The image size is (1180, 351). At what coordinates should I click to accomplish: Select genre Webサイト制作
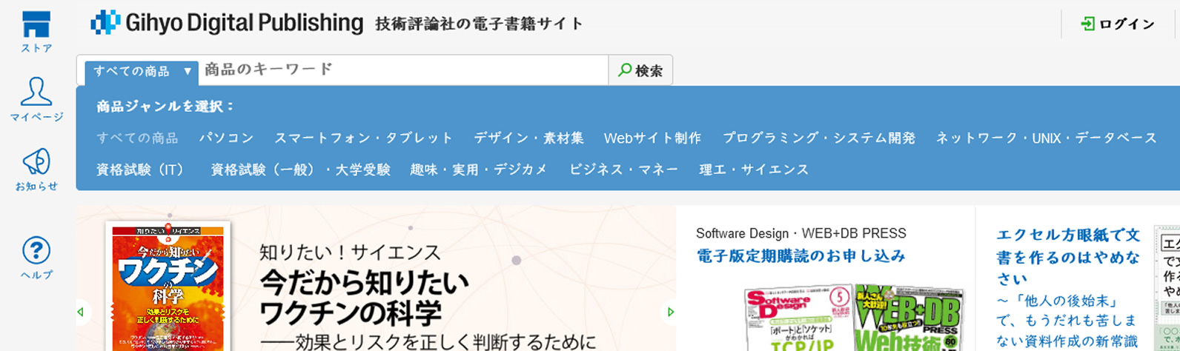[x=652, y=138]
